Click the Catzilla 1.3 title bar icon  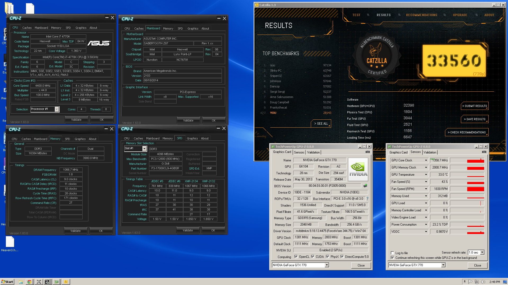[x=257, y=5]
